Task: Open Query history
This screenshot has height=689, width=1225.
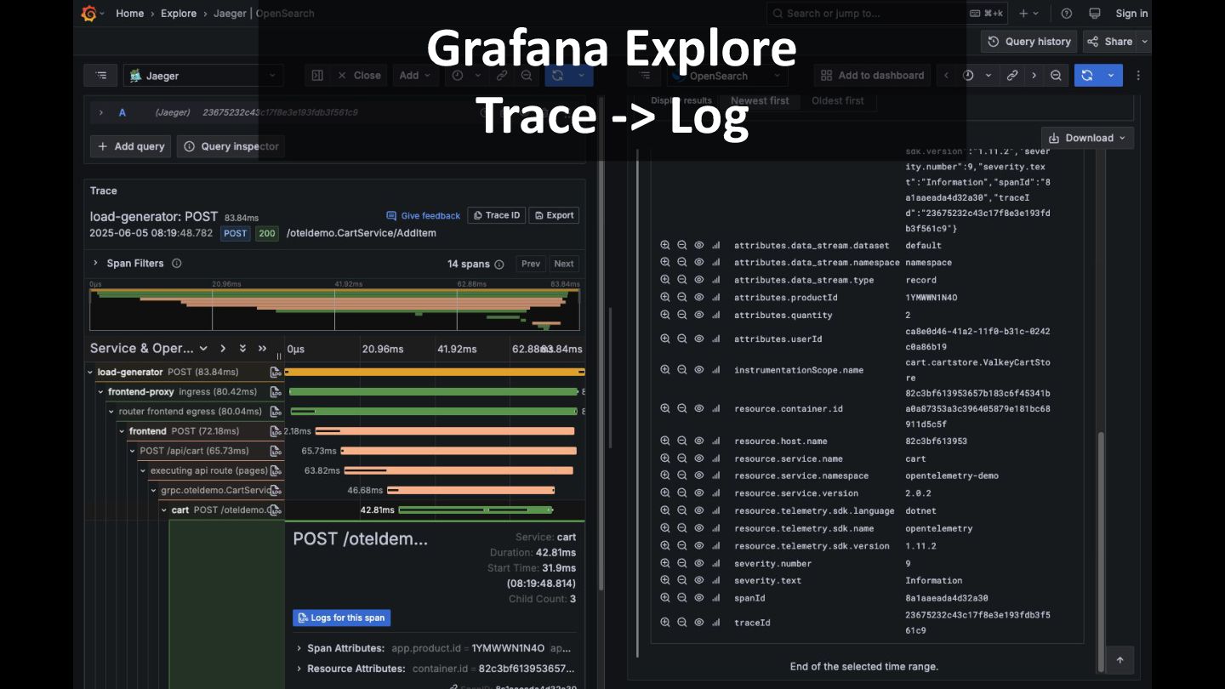Action: click(x=1029, y=41)
